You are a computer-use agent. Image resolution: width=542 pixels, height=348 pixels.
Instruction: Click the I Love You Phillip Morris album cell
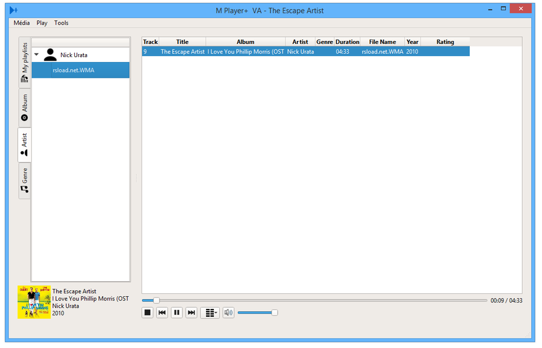pyautogui.click(x=246, y=52)
